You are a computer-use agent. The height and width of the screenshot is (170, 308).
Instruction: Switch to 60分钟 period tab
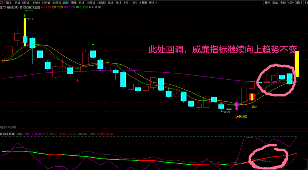pyautogui.click(x=56, y=3)
